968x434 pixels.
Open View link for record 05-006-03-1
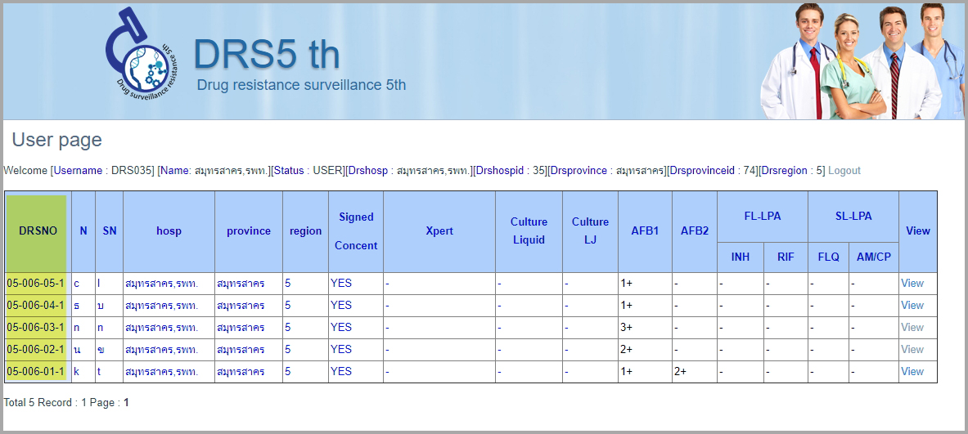pos(912,328)
